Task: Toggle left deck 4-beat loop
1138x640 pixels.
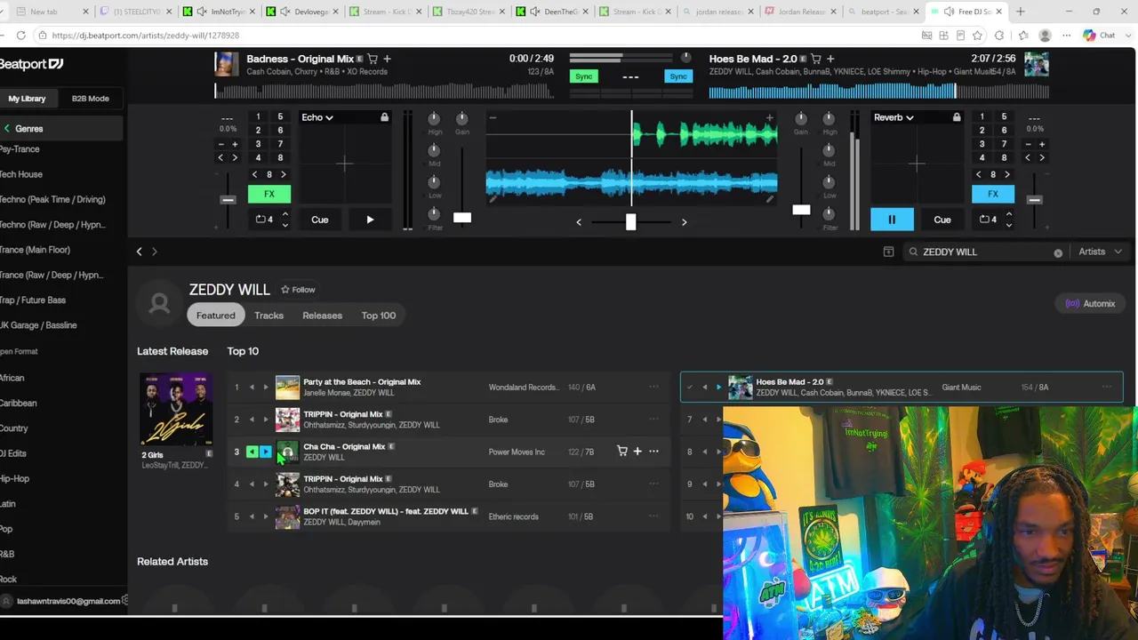Action: click(x=264, y=220)
